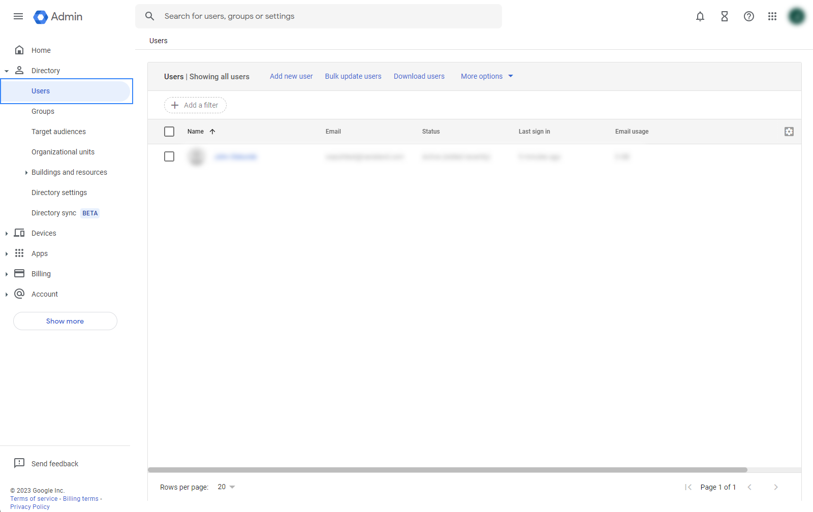The width and height of the screenshot is (813, 512).
Task: Expand the Devices section
Action: 7,233
